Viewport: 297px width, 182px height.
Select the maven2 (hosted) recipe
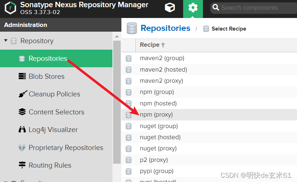click(163, 69)
